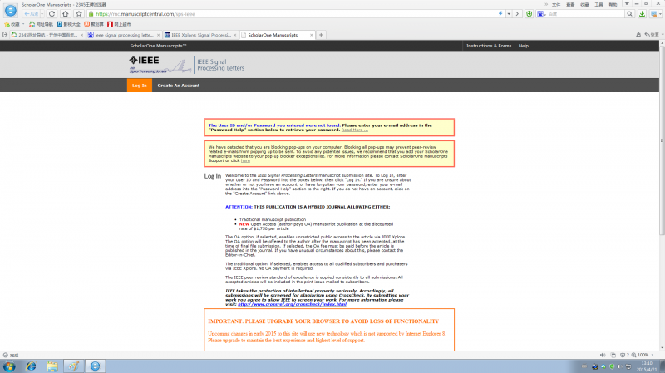The height and width of the screenshot is (373, 665).
Task: Expand the favorites bar dropdown arrow
Action: click(23, 24)
